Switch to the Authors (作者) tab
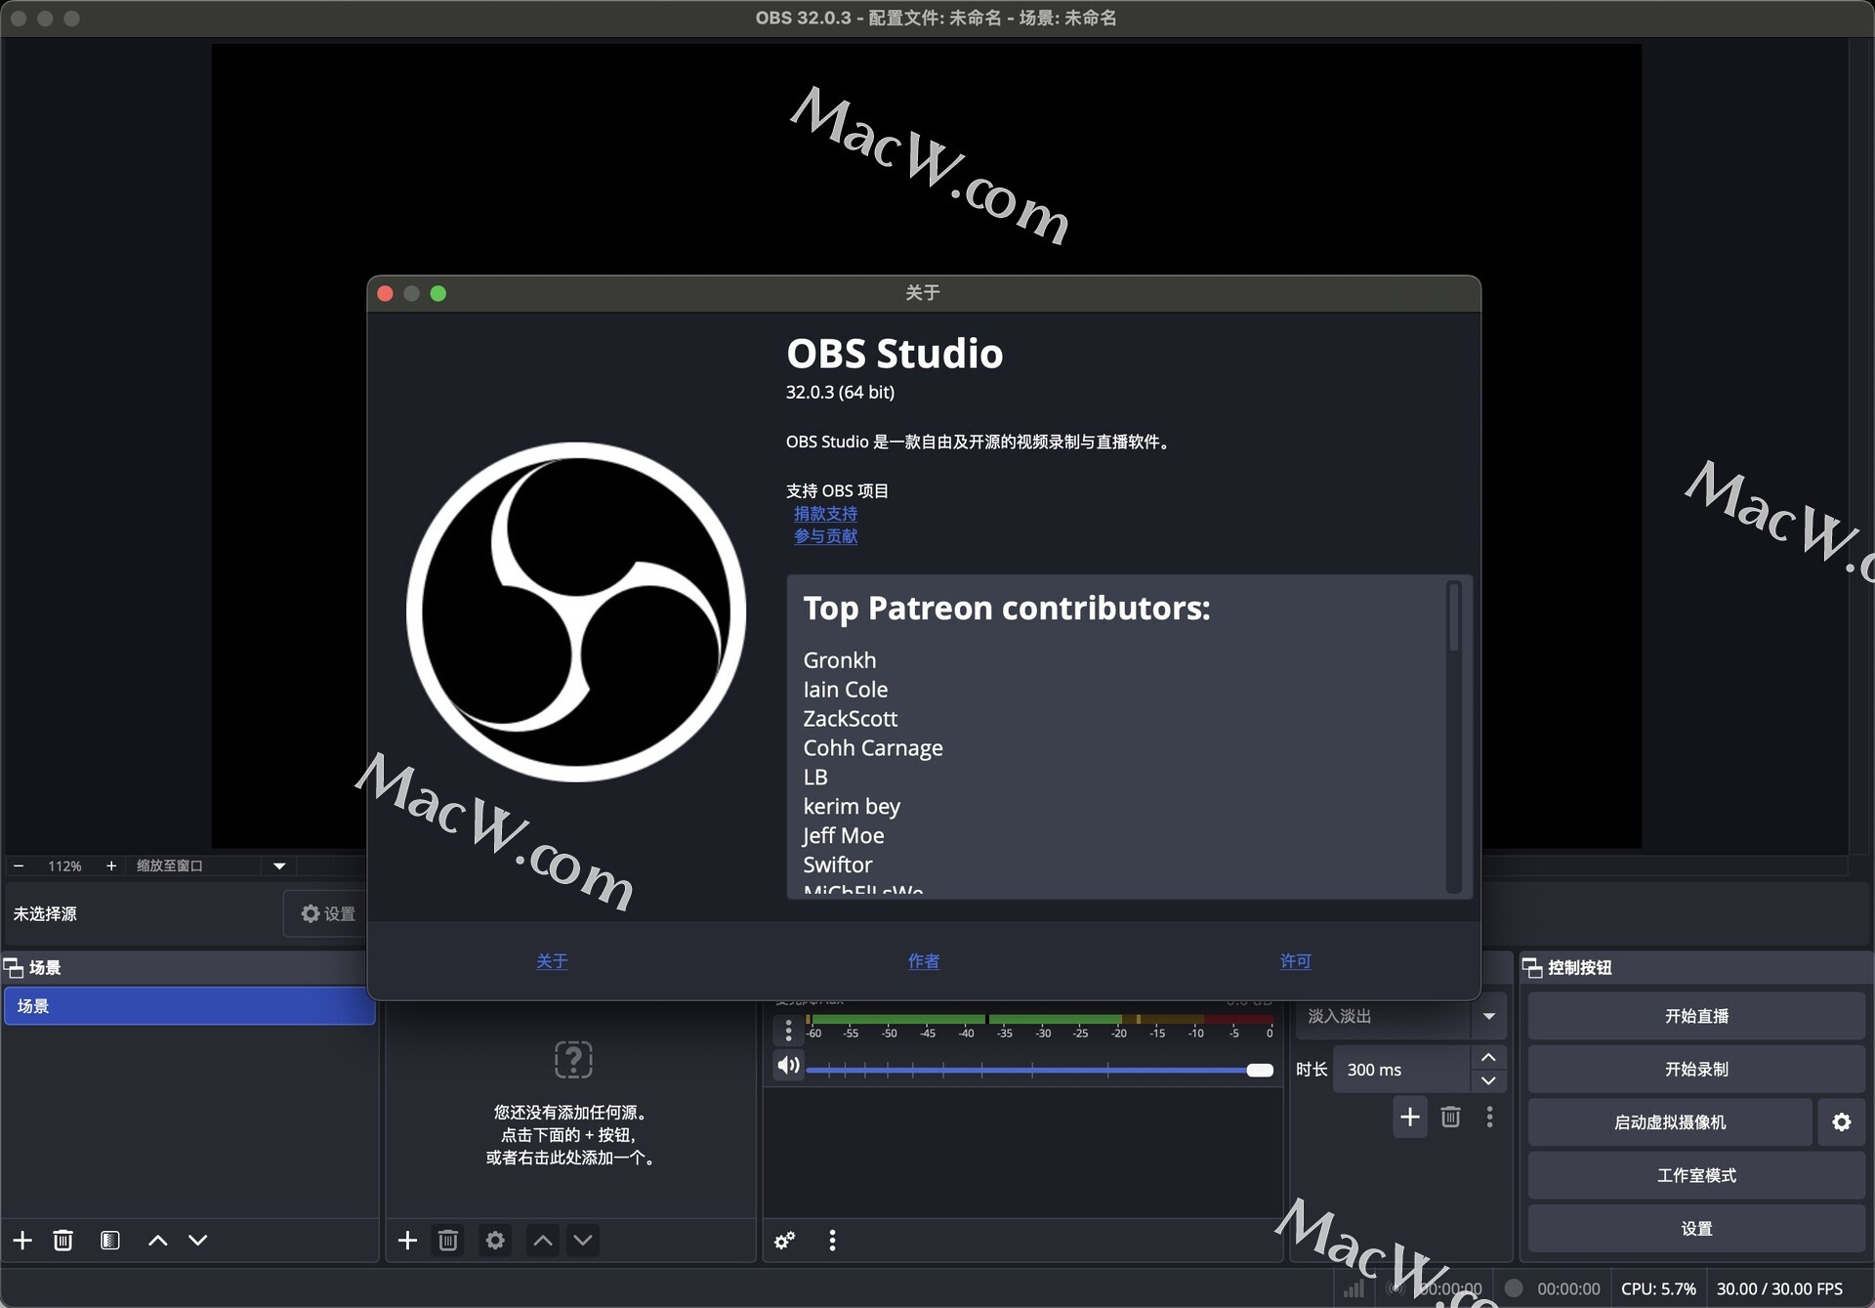This screenshot has width=1875, height=1308. tap(923, 961)
